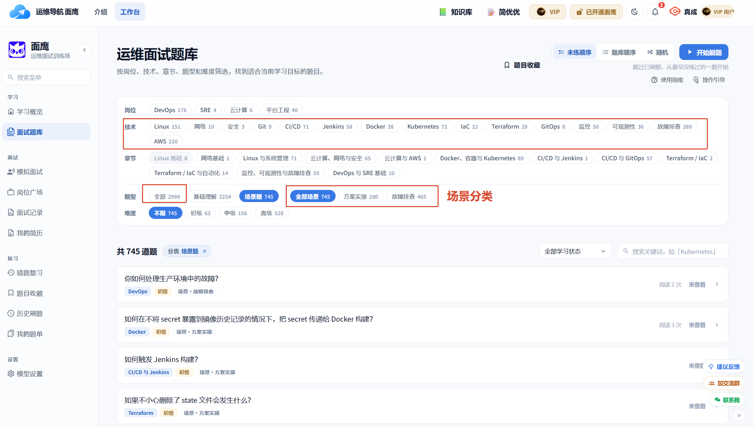This screenshot has width=754, height=427.
Task: Click the 建议反馈 lightbulb button
Action: click(724, 366)
